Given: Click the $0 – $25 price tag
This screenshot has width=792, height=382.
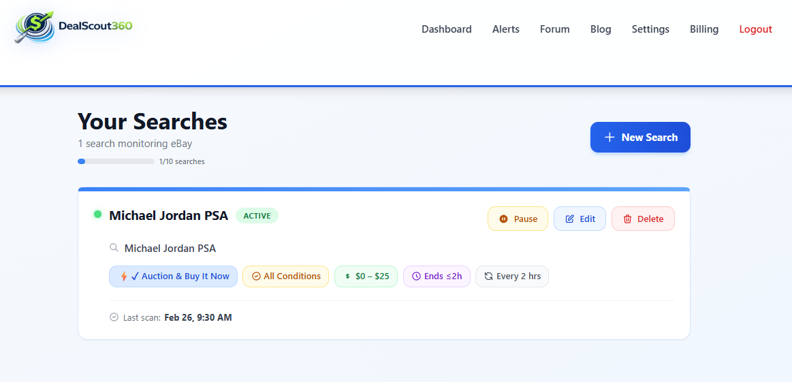Looking at the screenshot, I should click(x=366, y=276).
